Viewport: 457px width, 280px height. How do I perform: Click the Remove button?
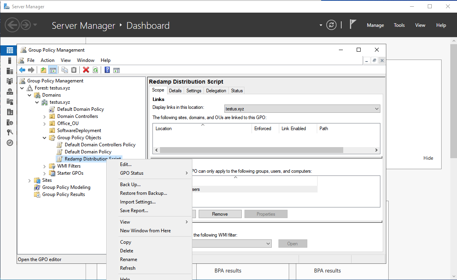tap(220, 214)
